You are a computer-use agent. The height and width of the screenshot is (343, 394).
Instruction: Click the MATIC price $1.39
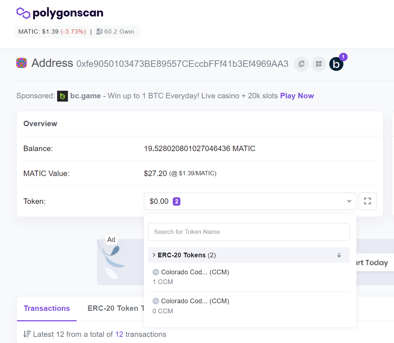[x=50, y=31]
